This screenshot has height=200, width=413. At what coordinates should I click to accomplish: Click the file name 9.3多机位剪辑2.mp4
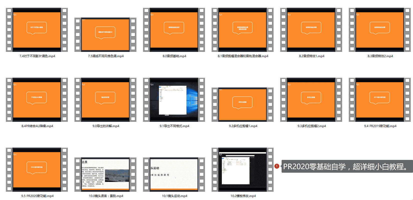click(x=312, y=126)
